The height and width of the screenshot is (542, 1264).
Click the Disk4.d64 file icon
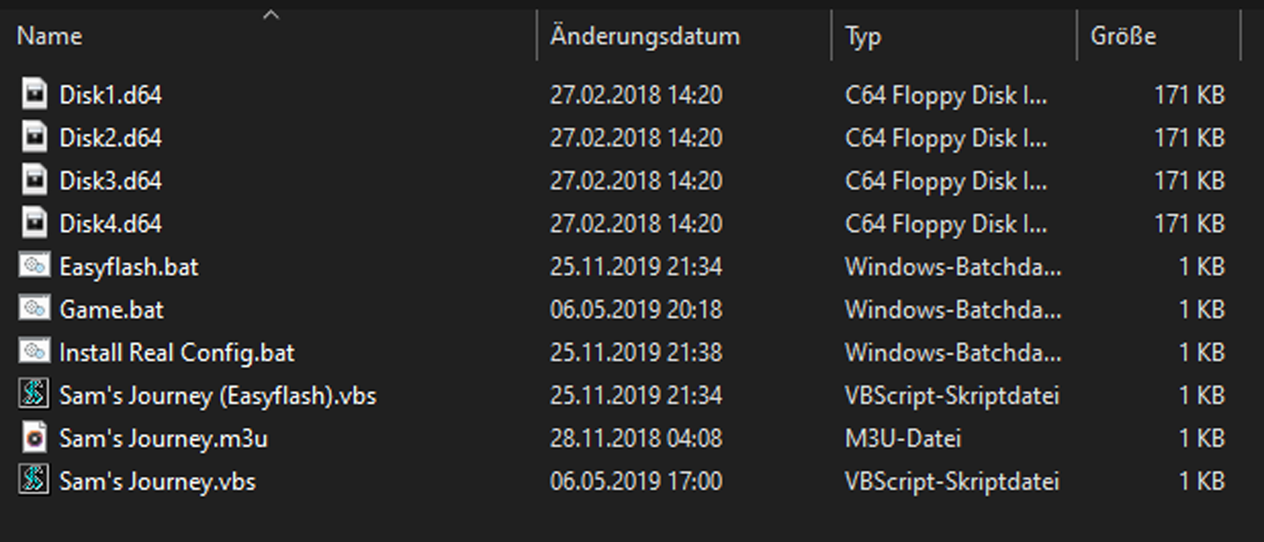(x=34, y=223)
